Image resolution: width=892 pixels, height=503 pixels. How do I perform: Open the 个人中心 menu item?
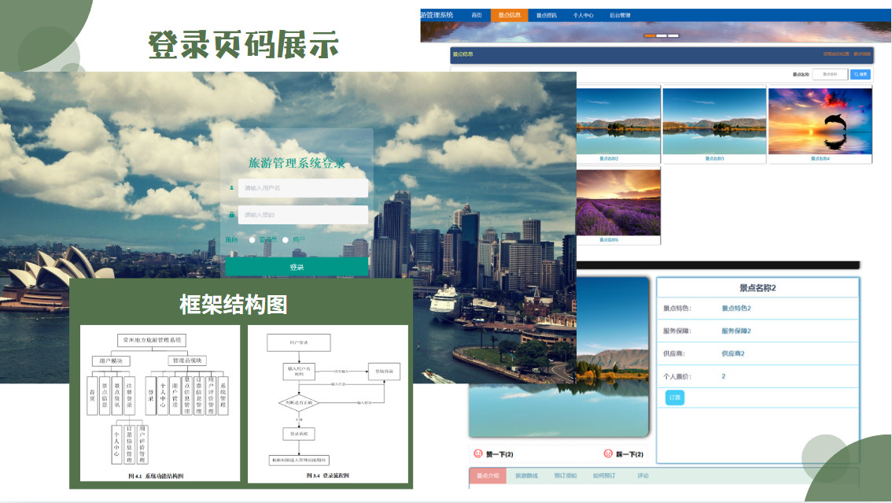(583, 16)
